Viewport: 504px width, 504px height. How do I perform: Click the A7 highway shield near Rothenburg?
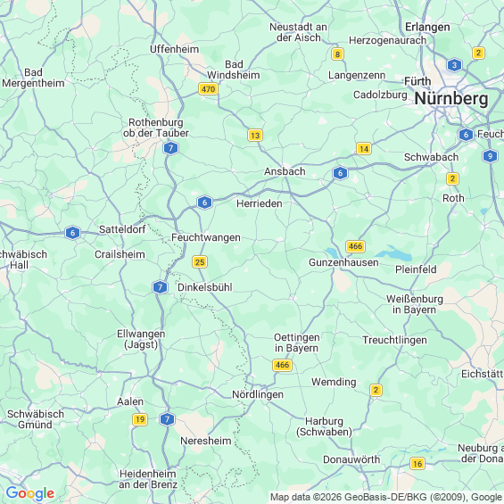pyautogui.click(x=170, y=148)
